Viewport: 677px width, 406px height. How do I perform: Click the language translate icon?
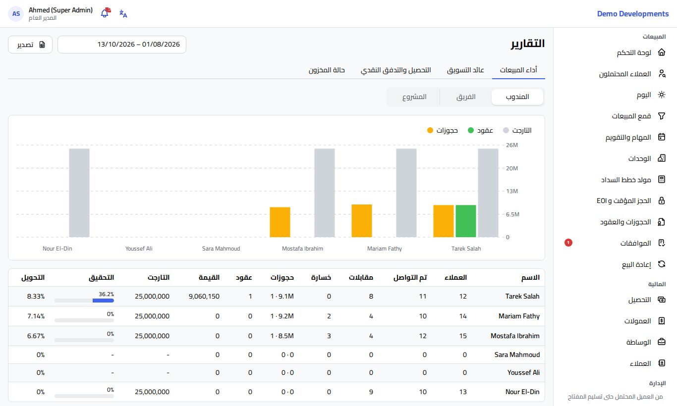[x=123, y=13]
